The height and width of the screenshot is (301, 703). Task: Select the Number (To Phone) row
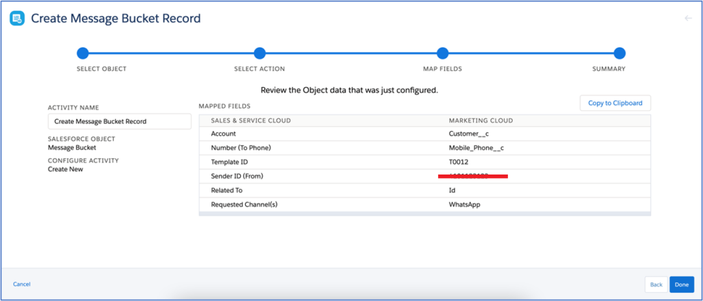[424, 148]
